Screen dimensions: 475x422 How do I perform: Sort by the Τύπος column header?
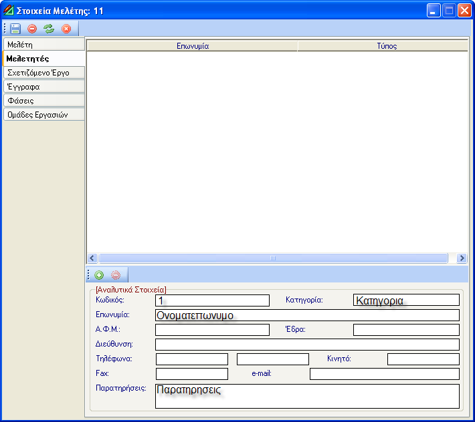point(383,46)
